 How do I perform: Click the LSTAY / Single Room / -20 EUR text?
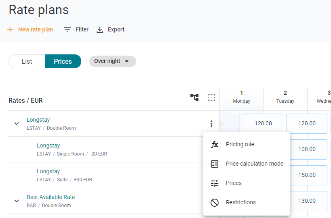[72, 154]
